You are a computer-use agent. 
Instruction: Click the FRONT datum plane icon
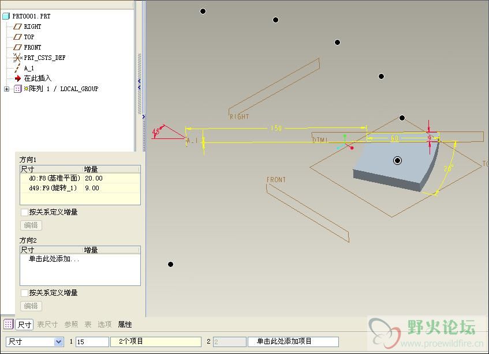click(18, 47)
